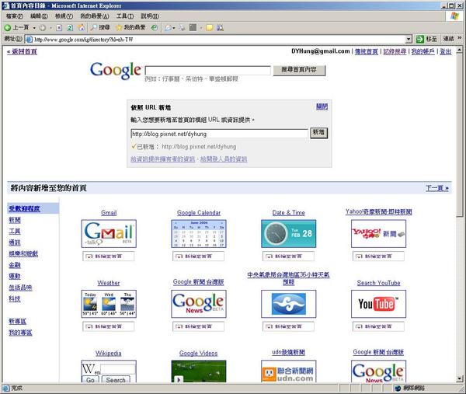
Task: Click the 關閉 close link in URL box
Action: 322,106
